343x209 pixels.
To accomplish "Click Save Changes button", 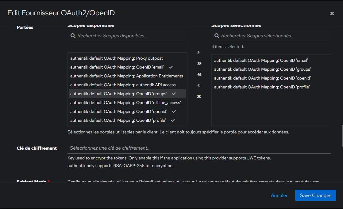I will (315, 195).
